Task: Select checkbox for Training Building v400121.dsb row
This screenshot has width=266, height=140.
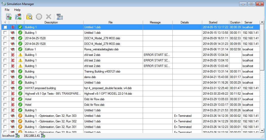Action: tap(5, 72)
